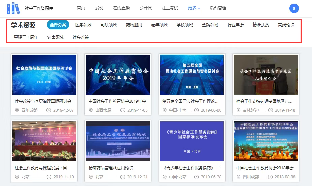Filter by 行业年会 category
The width and height of the screenshot is (312, 186).
click(x=236, y=25)
